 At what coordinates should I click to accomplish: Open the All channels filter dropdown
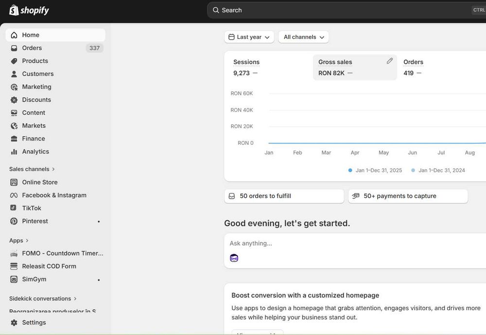303,37
